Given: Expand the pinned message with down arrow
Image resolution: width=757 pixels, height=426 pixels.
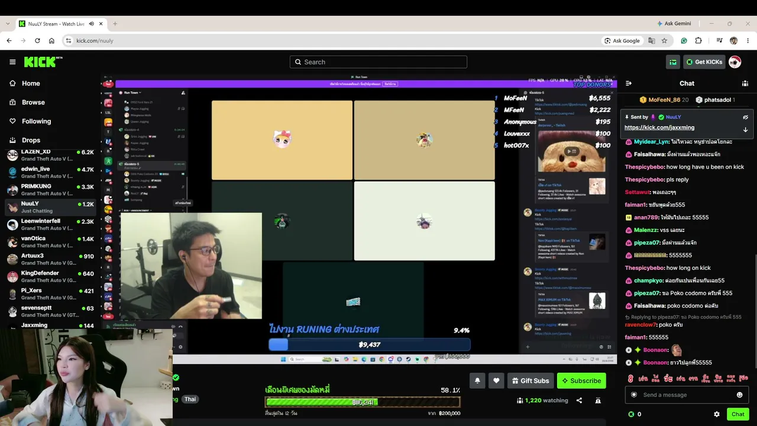Looking at the screenshot, I should [745, 130].
